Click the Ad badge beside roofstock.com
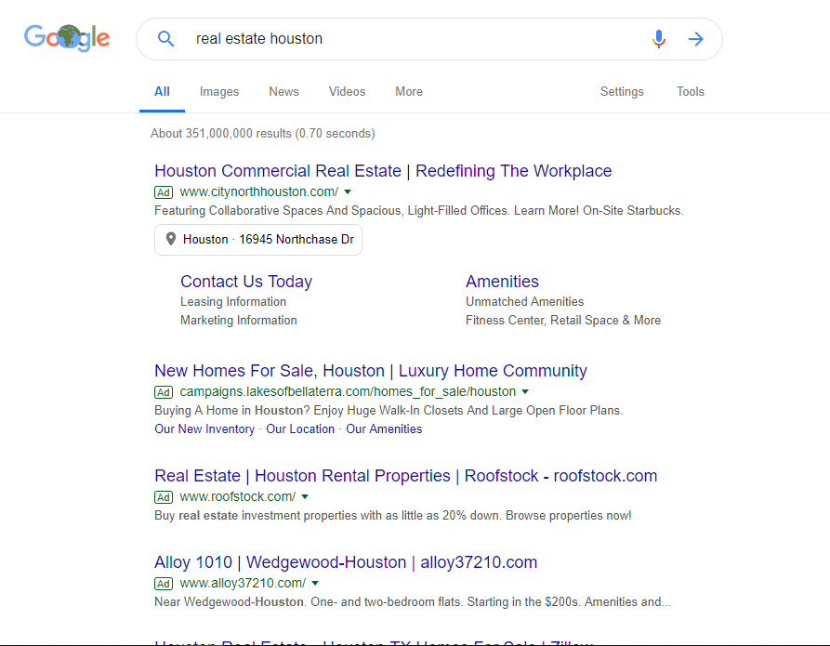 [164, 497]
